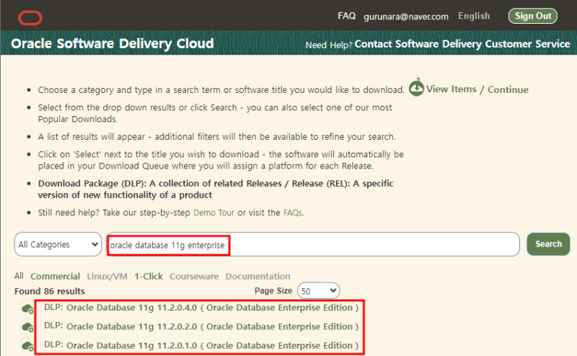577x356 pixels.
Task: Add Oracle Database 11g 11.2.0.2.0 via cloud icon
Action: click(x=27, y=327)
